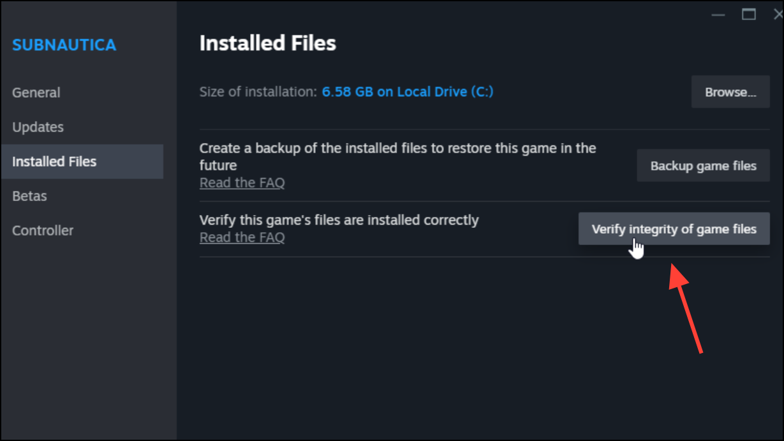Verify integrity of game files
The image size is (784, 441).
(674, 229)
